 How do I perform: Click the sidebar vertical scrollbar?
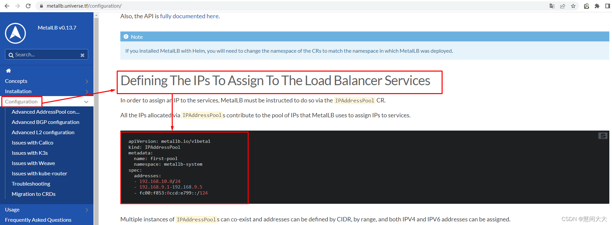96,119
